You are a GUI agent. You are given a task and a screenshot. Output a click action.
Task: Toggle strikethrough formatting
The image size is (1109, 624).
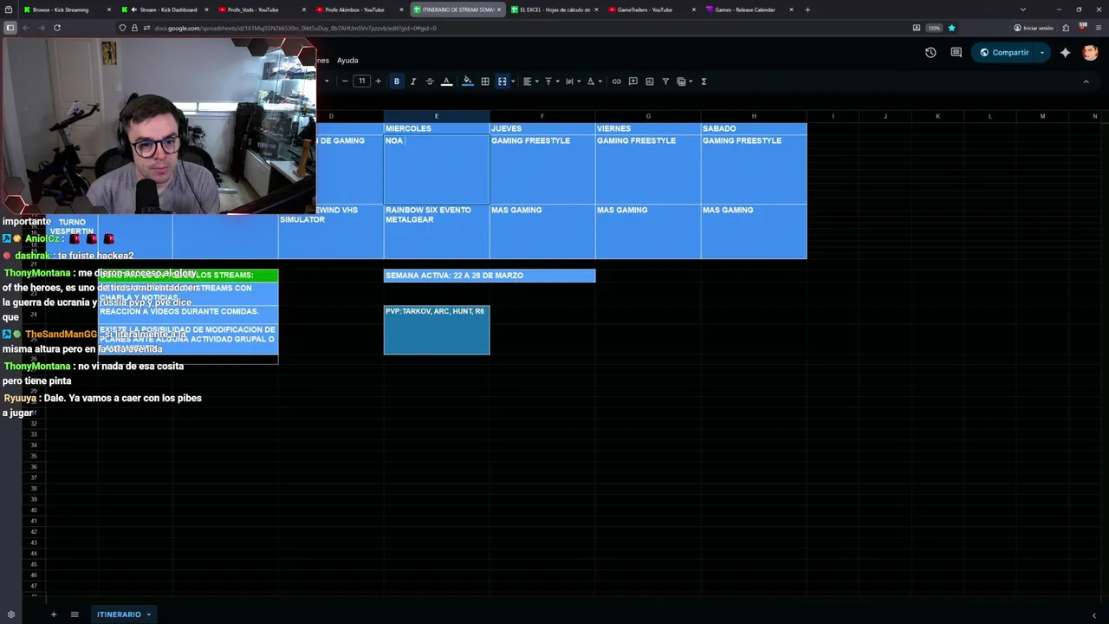[430, 81]
